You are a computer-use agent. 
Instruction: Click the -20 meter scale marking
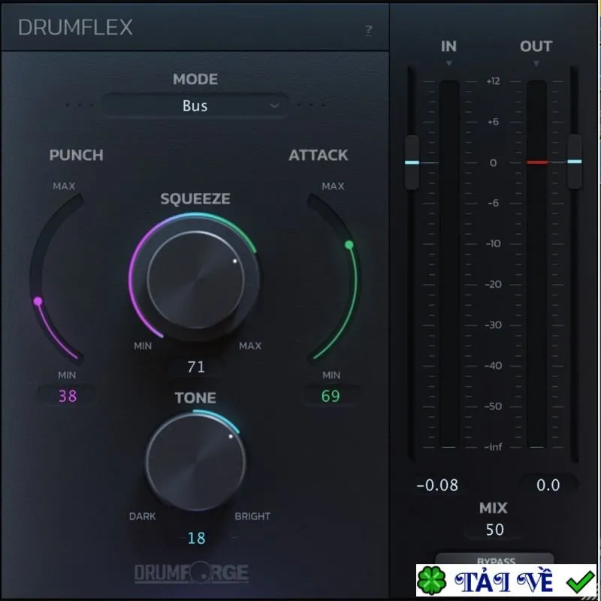click(494, 285)
